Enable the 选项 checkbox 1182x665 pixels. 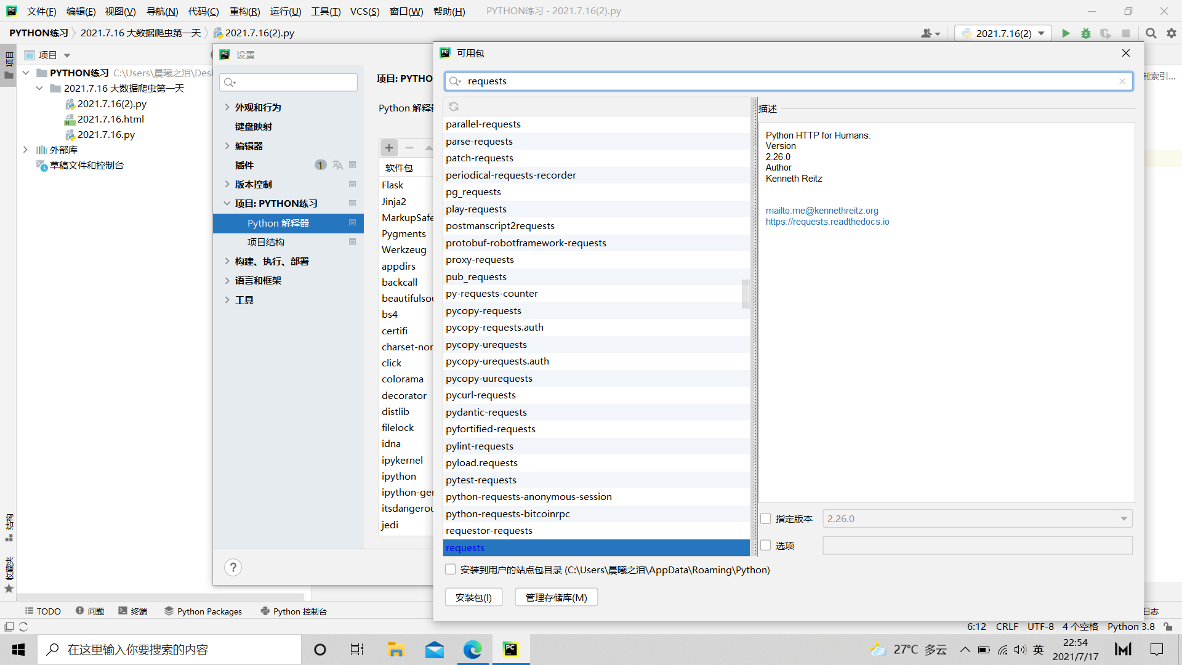coord(765,546)
